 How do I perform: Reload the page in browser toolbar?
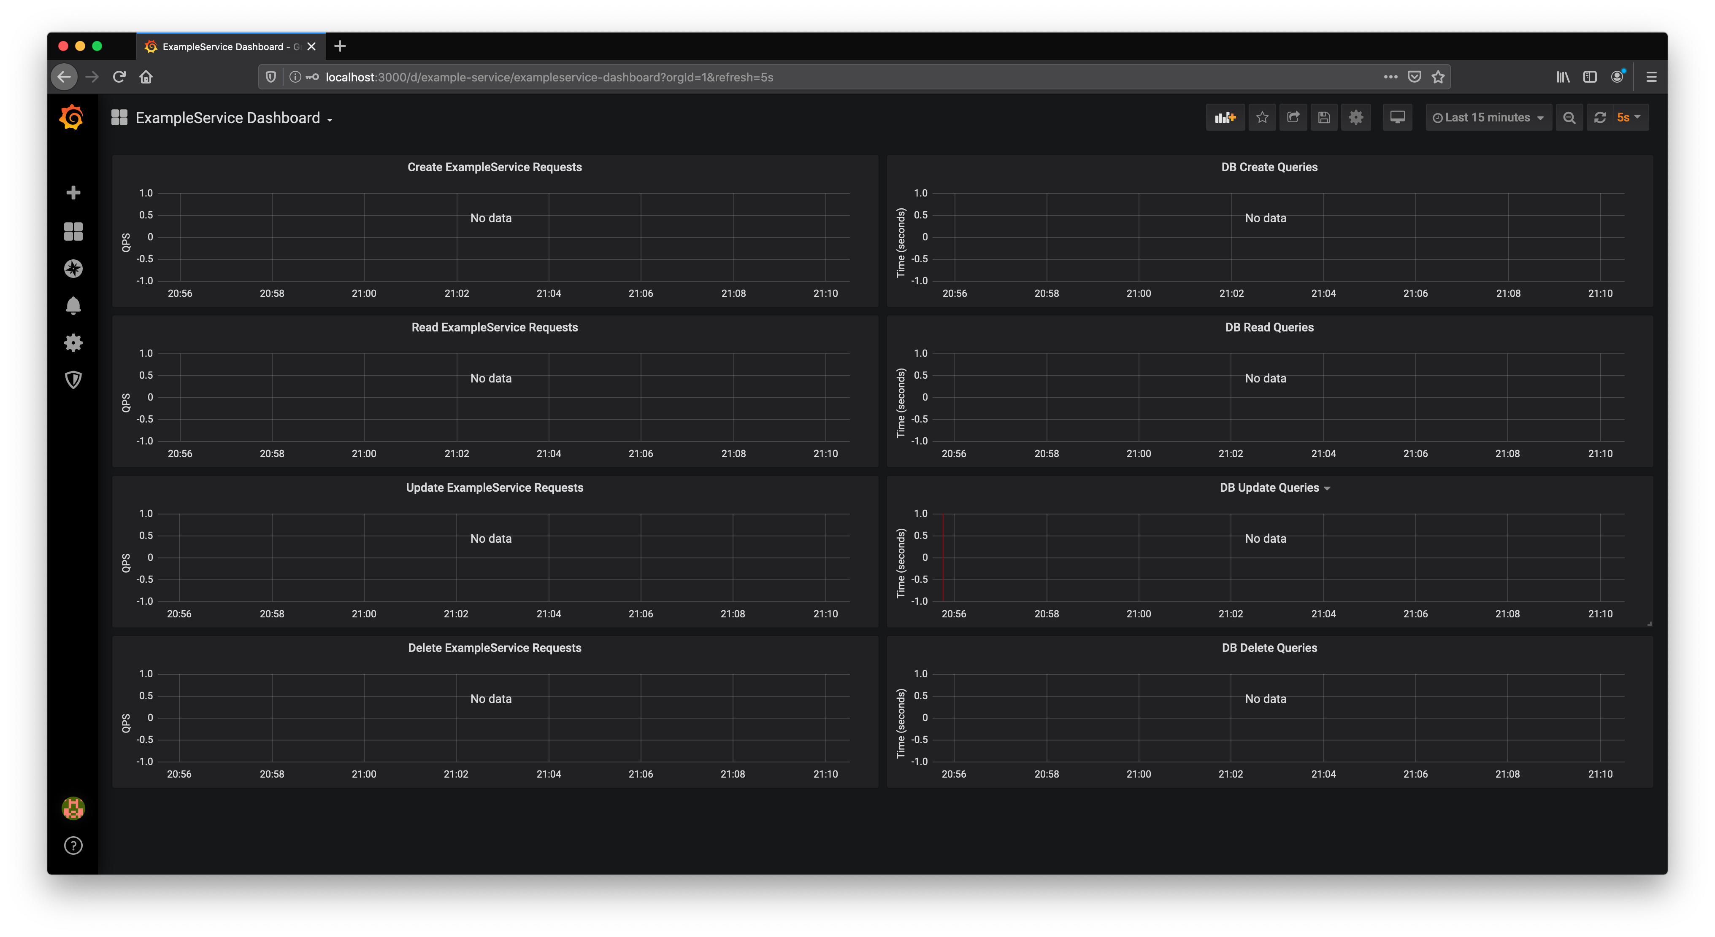(119, 77)
